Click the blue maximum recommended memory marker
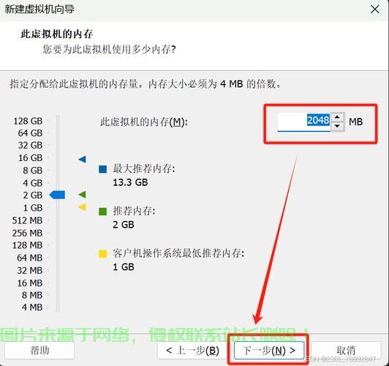 tap(83, 159)
